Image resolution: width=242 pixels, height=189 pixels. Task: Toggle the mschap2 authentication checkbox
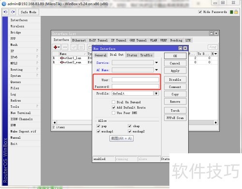coord(130,131)
